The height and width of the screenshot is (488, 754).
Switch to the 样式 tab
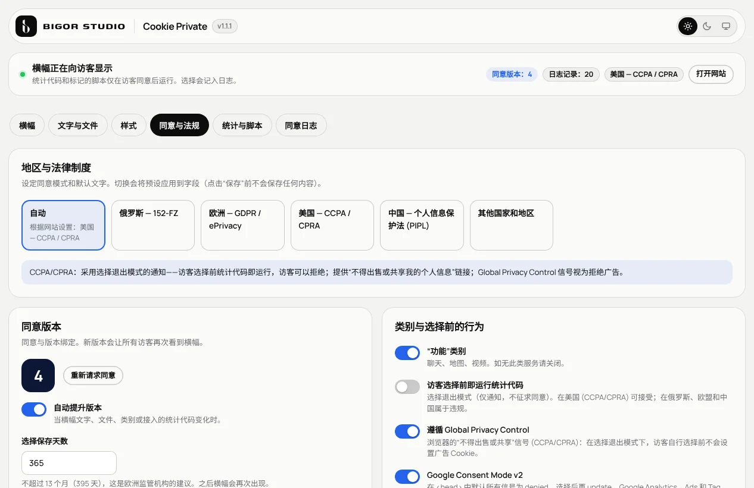coord(129,125)
